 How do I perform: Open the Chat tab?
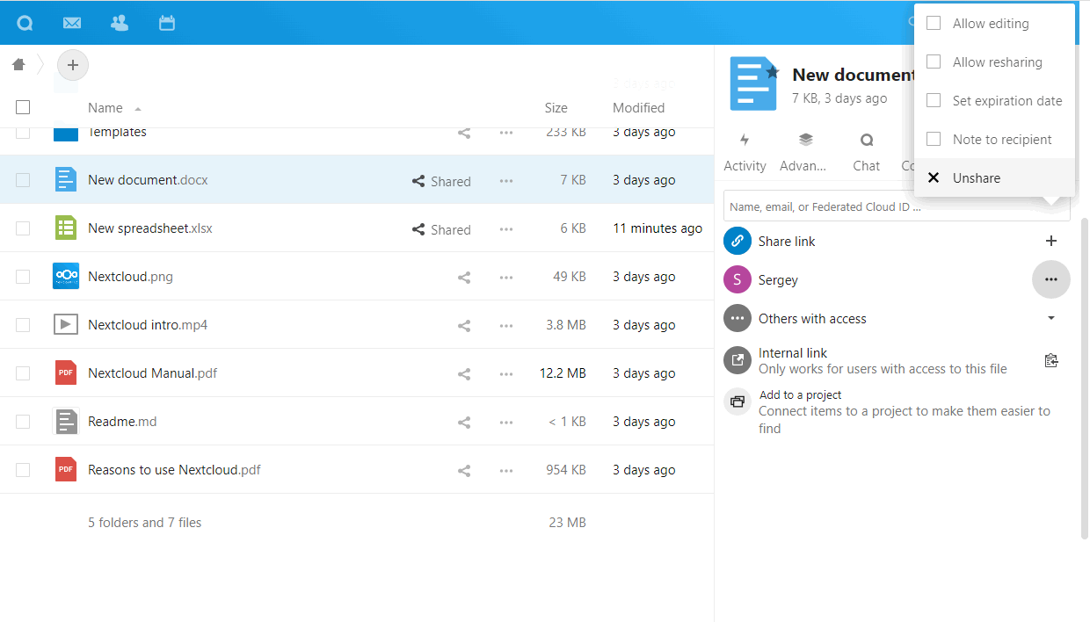[866, 152]
